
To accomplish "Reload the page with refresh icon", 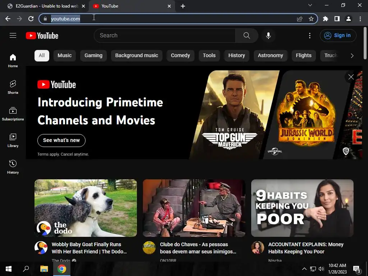I will tap(31, 19).
